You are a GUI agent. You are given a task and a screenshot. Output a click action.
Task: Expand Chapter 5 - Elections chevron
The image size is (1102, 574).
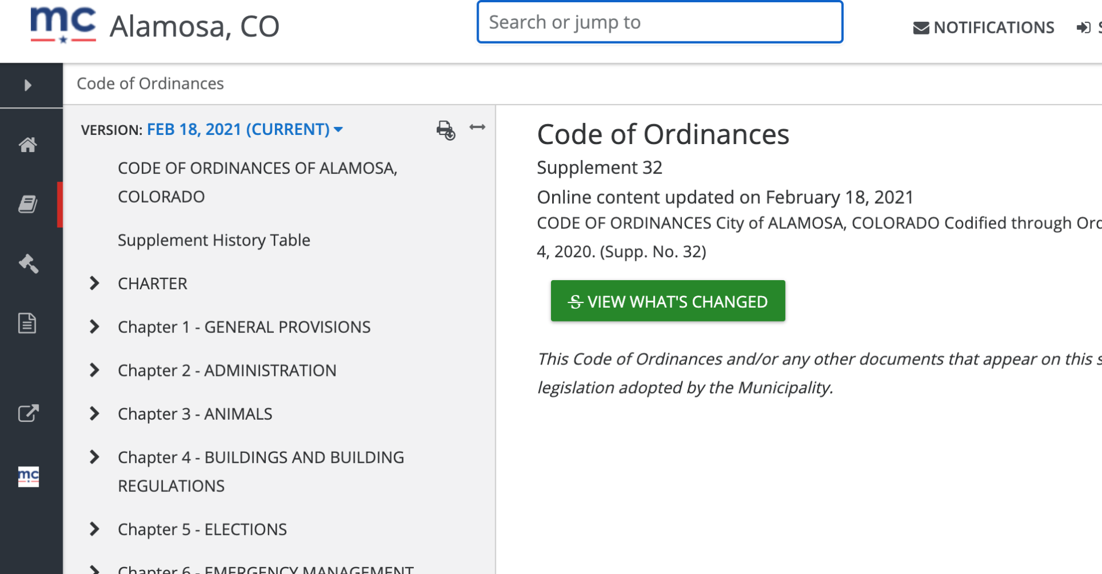coord(95,529)
